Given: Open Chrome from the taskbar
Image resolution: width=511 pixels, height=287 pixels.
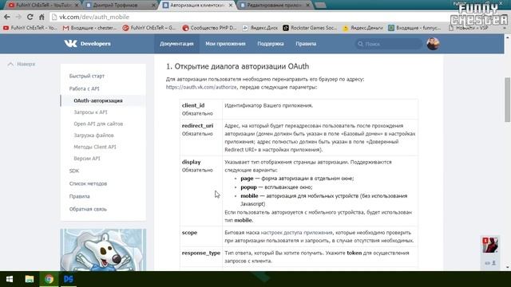Looking at the screenshot, I should (x=50, y=279).
